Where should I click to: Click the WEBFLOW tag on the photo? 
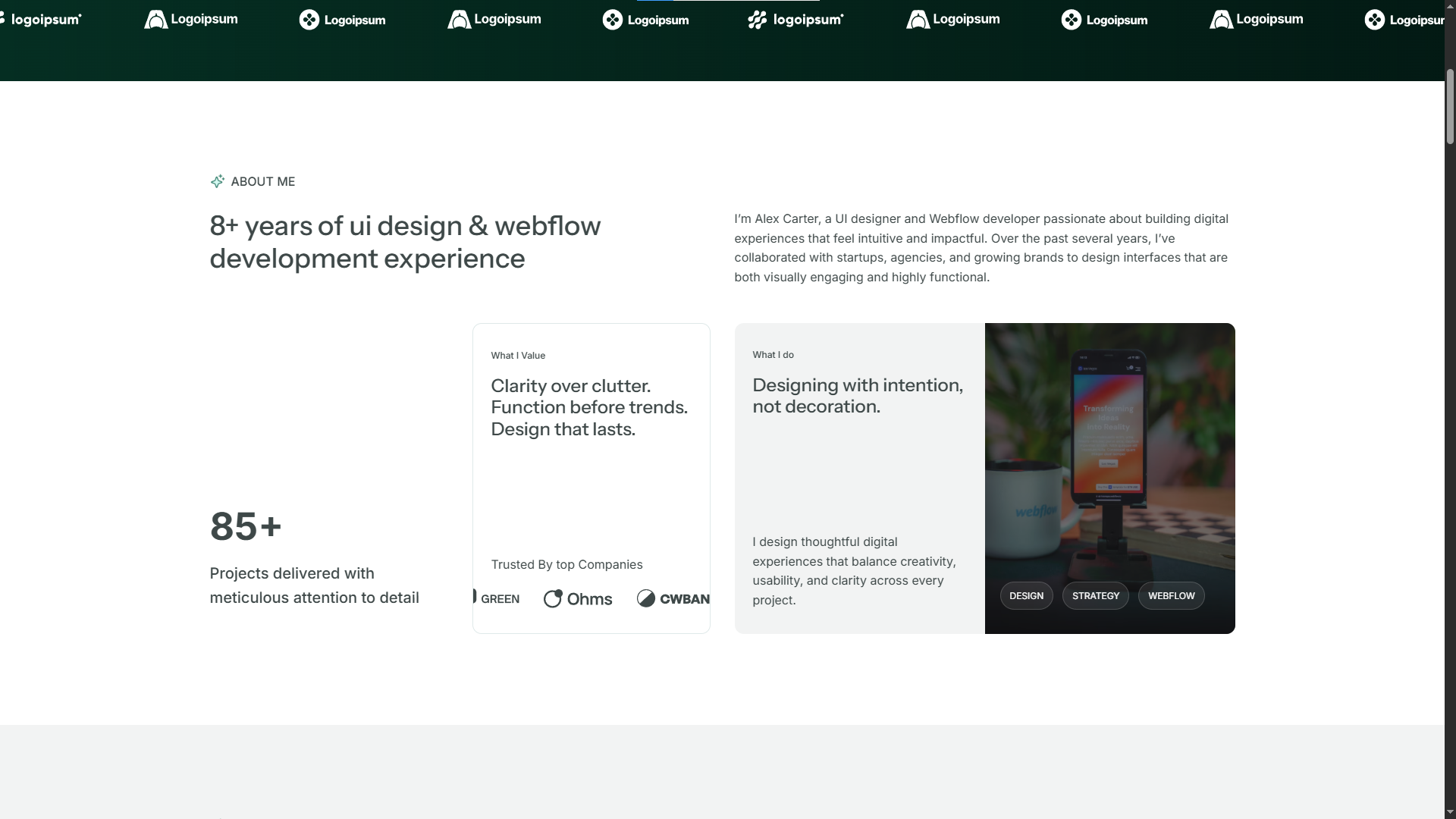(x=1171, y=596)
